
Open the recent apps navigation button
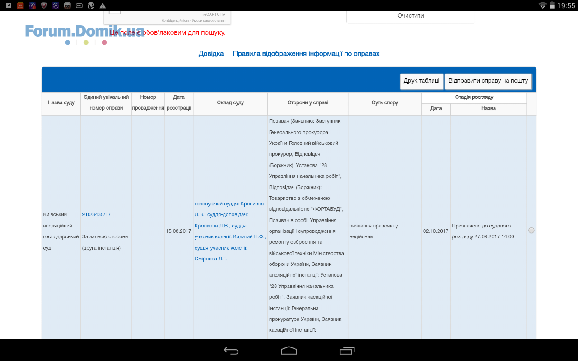pyautogui.click(x=347, y=351)
